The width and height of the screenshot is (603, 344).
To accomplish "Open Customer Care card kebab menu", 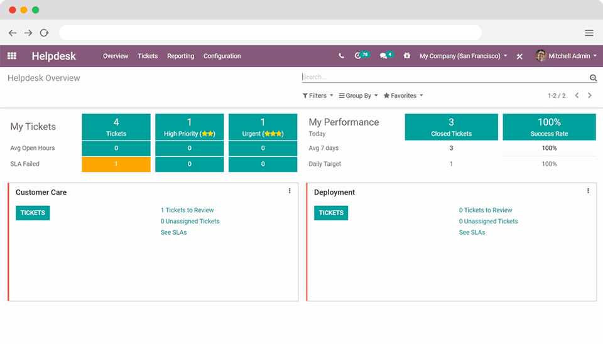I will (290, 191).
